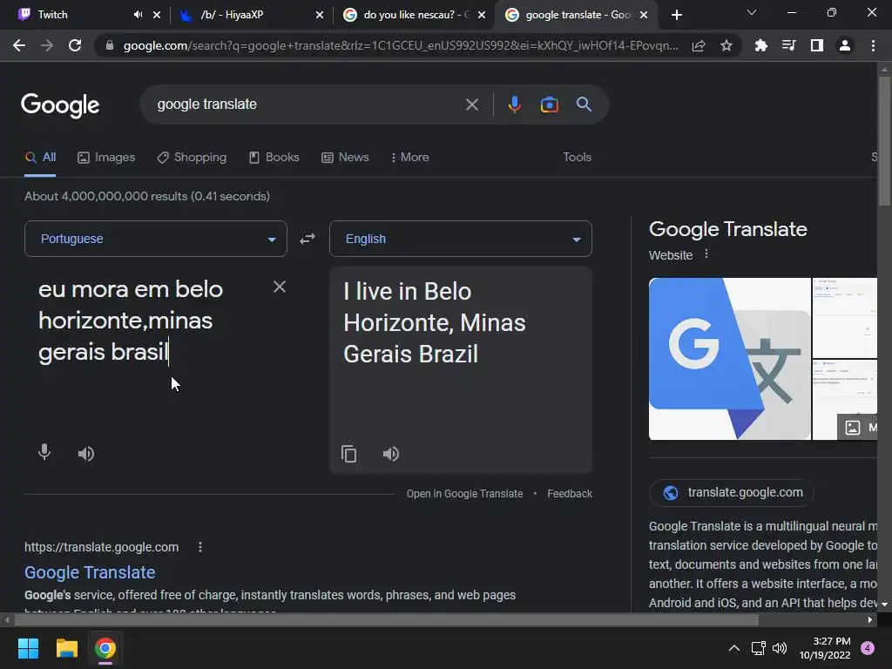Click vertical page scrollbar thumb
This screenshot has height=669, width=892.
tap(884, 140)
